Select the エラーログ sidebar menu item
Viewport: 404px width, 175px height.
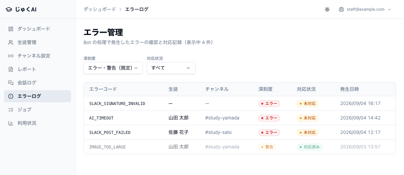(x=37, y=96)
